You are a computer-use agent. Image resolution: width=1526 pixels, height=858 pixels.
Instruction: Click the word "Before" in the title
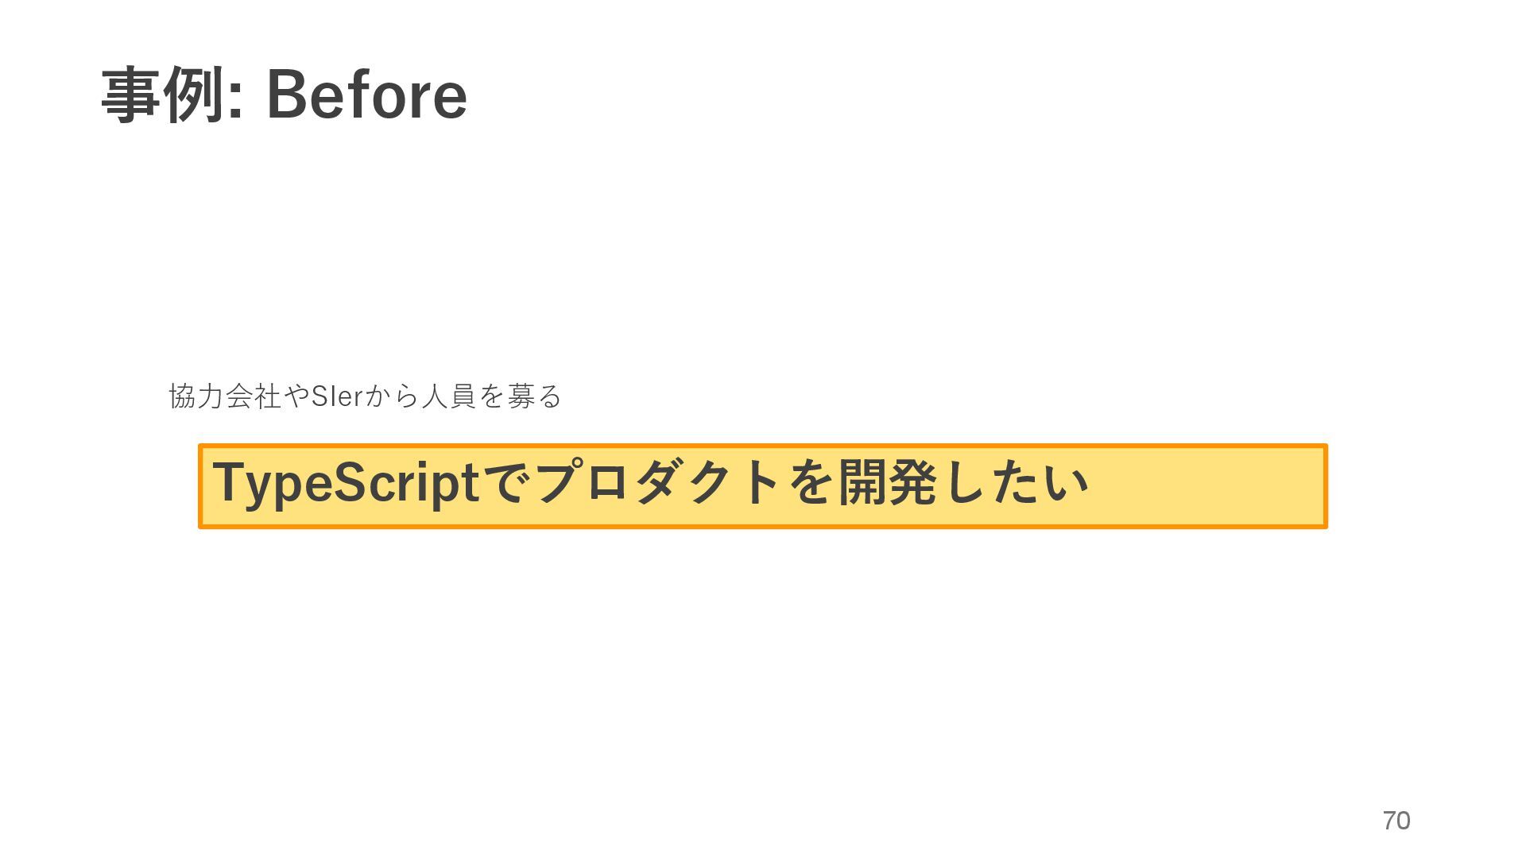point(366,95)
